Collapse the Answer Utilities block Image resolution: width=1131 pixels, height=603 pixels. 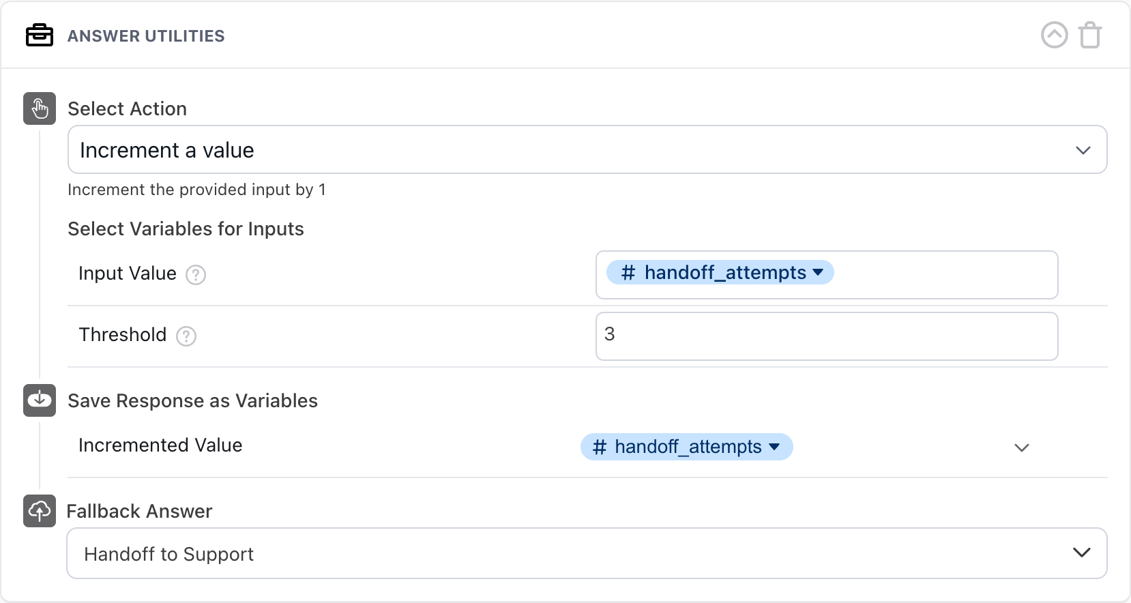[1054, 35]
